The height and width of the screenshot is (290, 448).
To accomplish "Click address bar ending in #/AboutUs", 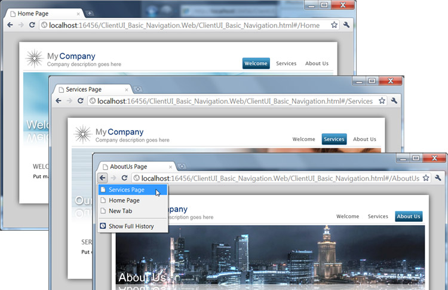I will 281,178.
